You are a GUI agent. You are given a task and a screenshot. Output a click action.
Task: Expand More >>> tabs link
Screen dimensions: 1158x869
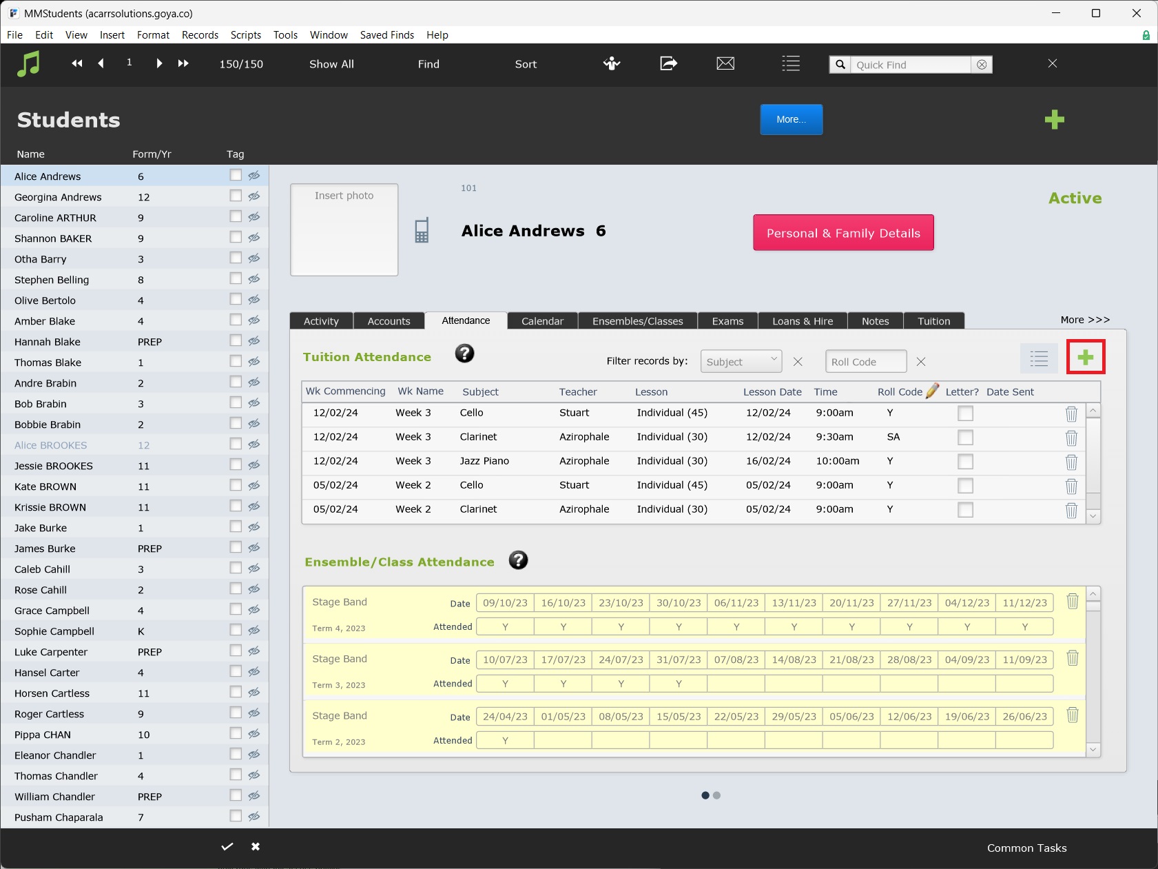point(1085,320)
